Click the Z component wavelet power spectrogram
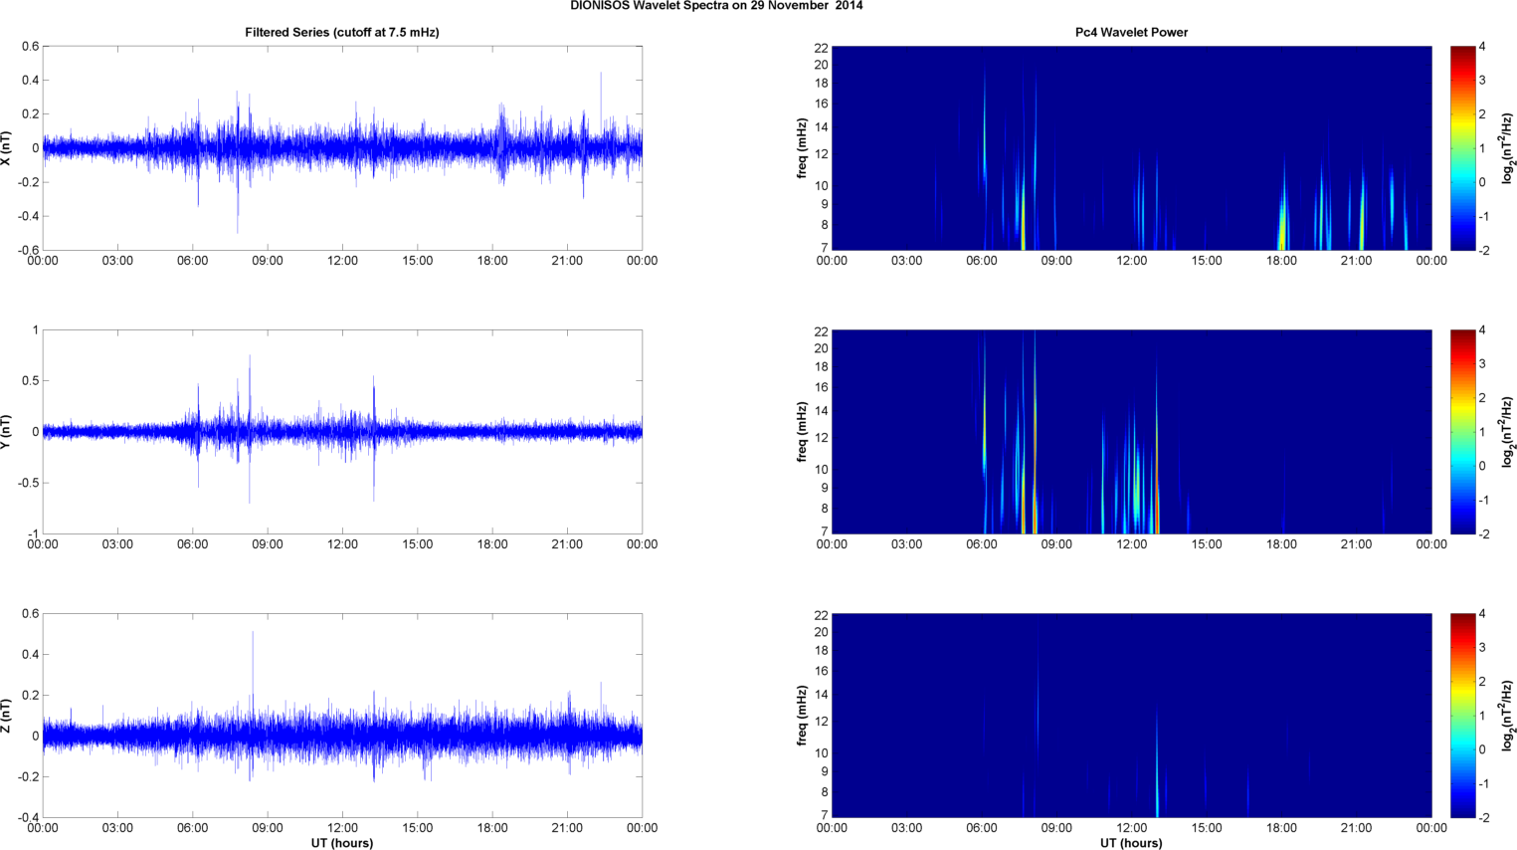Viewport: 1517px width, 850px height. pyautogui.click(x=1131, y=716)
